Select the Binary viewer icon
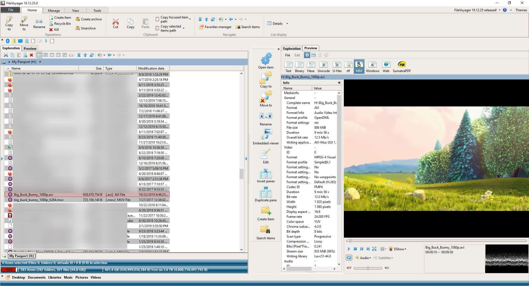The height and width of the screenshot is (286, 529). pyautogui.click(x=299, y=67)
